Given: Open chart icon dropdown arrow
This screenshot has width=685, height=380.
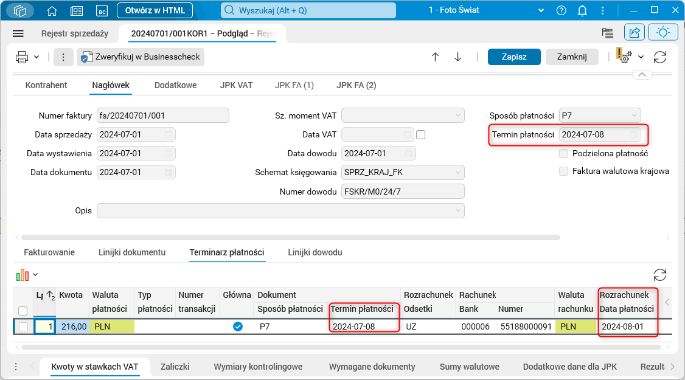Looking at the screenshot, I should [35, 275].
